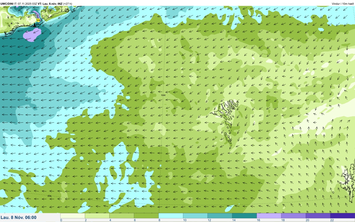Click the 'Vindur í 10m hæð' title
Image resolution: width=355 pixels, height=222 pixels.
pos(343,4)
